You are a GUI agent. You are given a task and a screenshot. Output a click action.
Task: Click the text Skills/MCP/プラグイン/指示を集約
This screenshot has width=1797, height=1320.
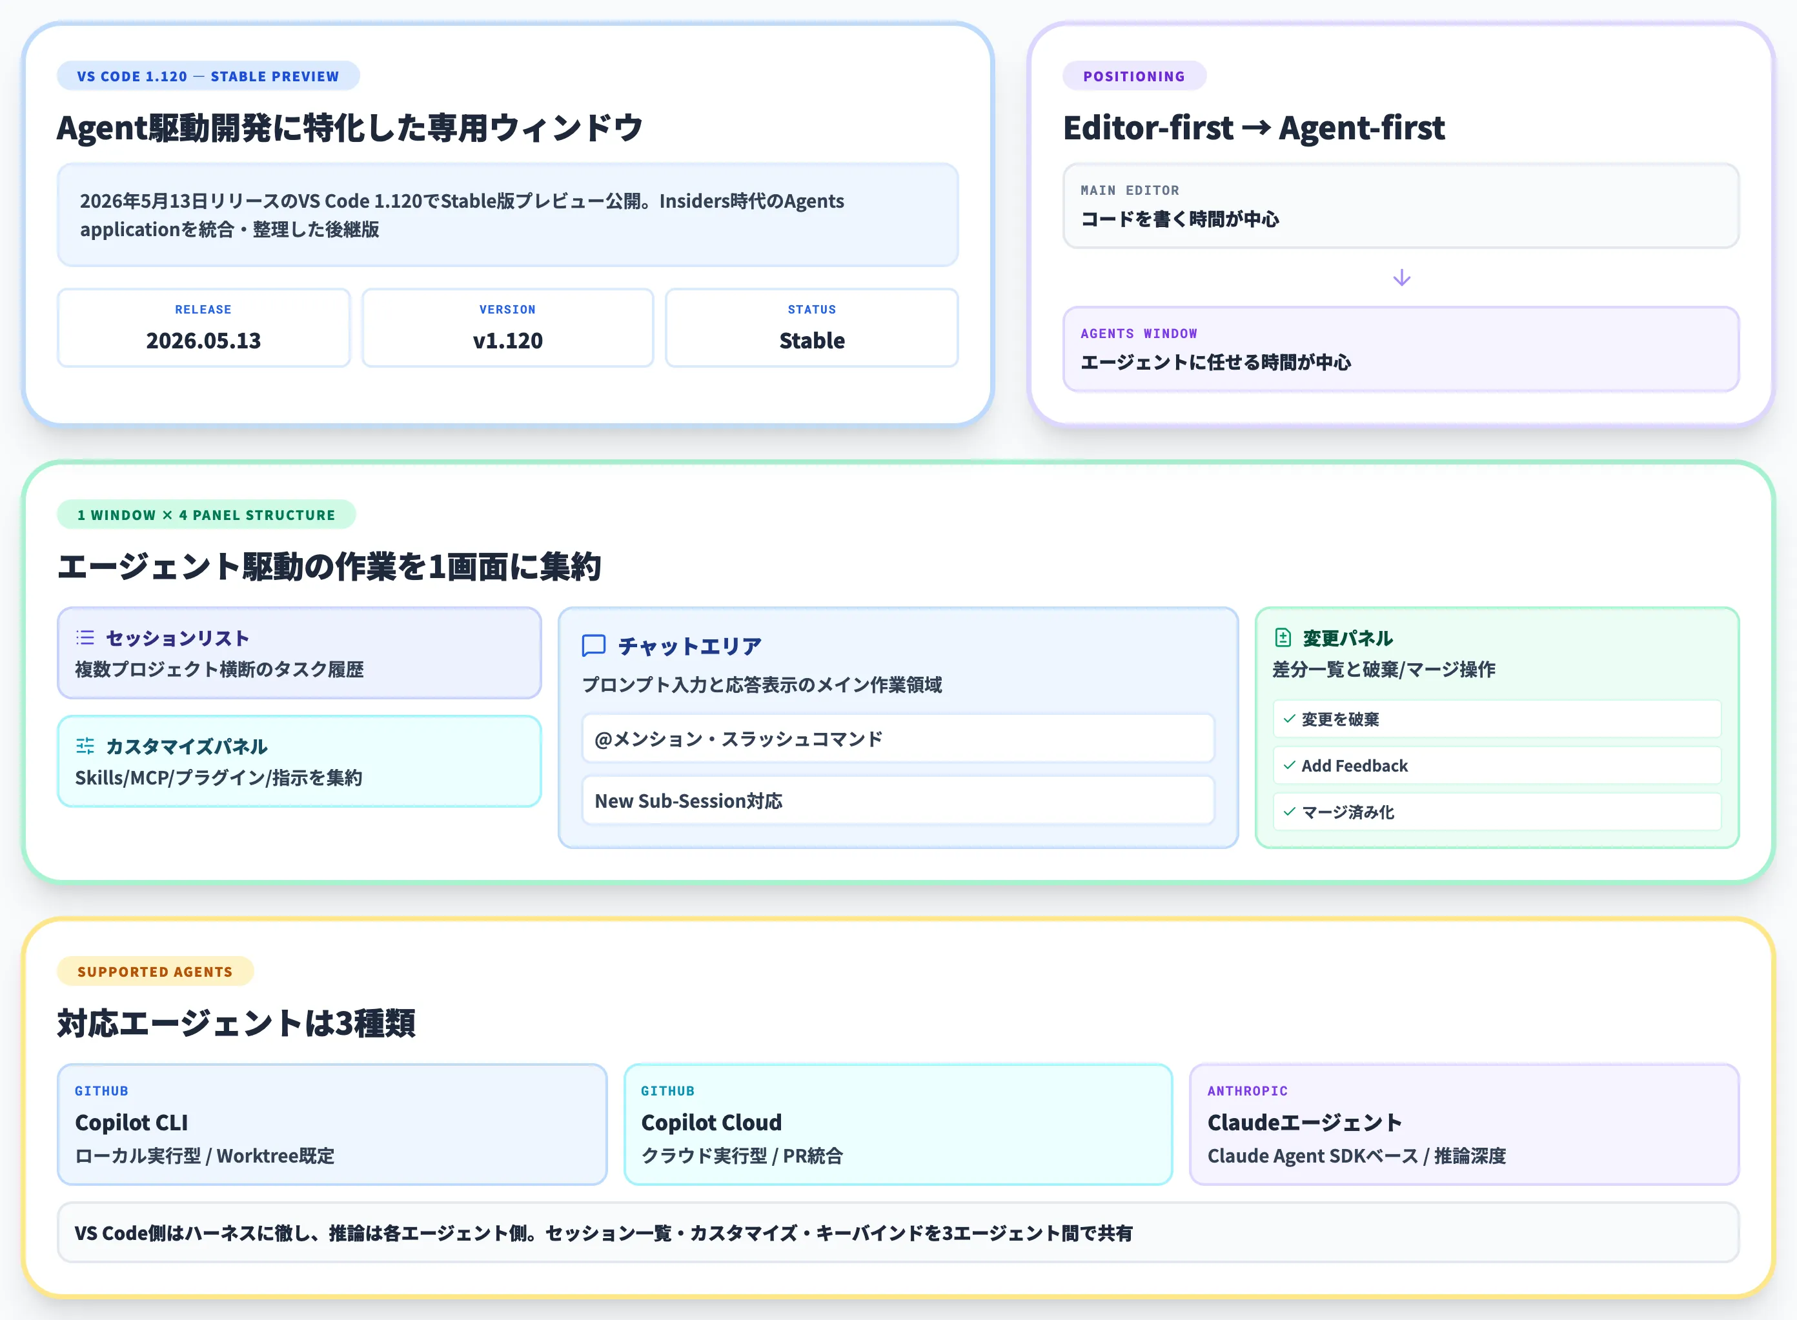pos(218,777)
